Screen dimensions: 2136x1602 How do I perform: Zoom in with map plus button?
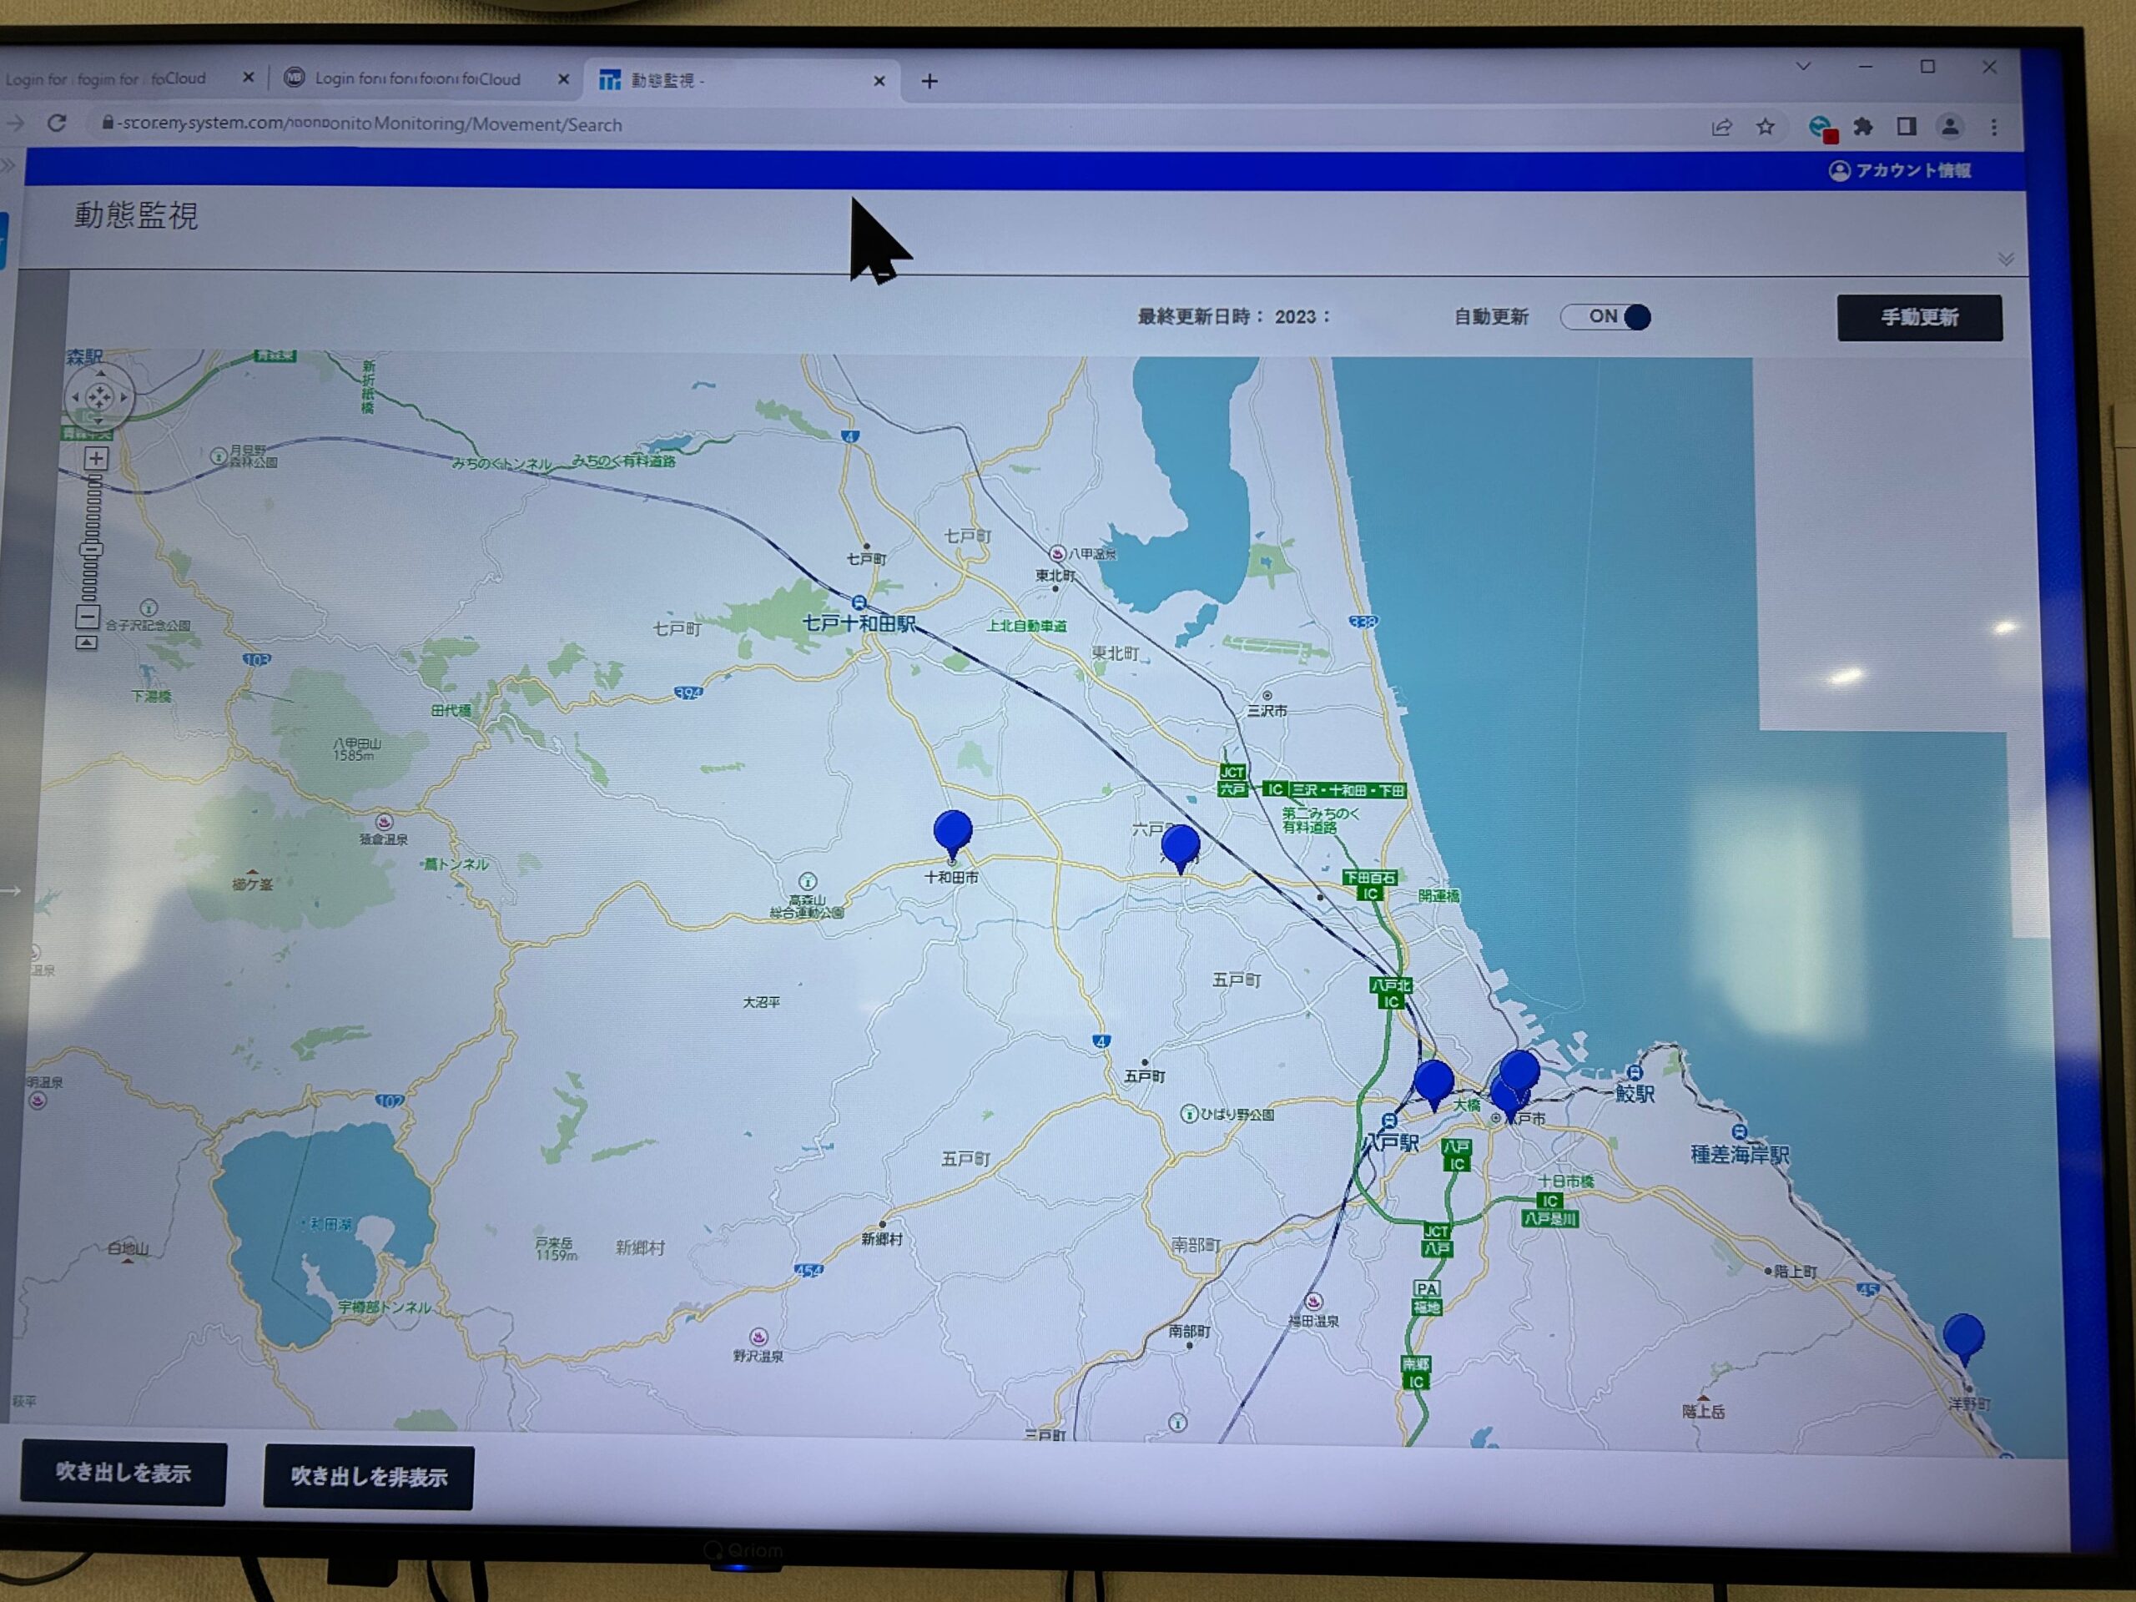96,459
